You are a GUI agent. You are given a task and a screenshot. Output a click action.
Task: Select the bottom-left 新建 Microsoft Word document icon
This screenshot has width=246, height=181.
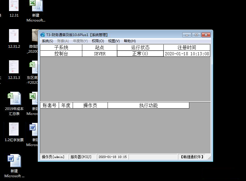[x=14, y=166]
